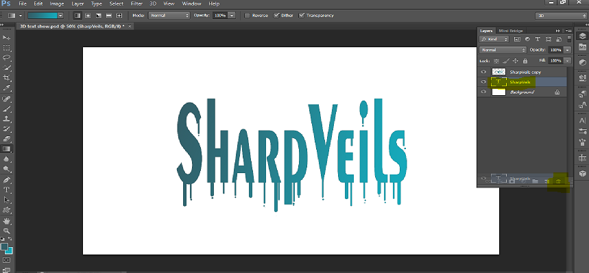
Task: Select the Crop tool
Action: pos(6,77)
